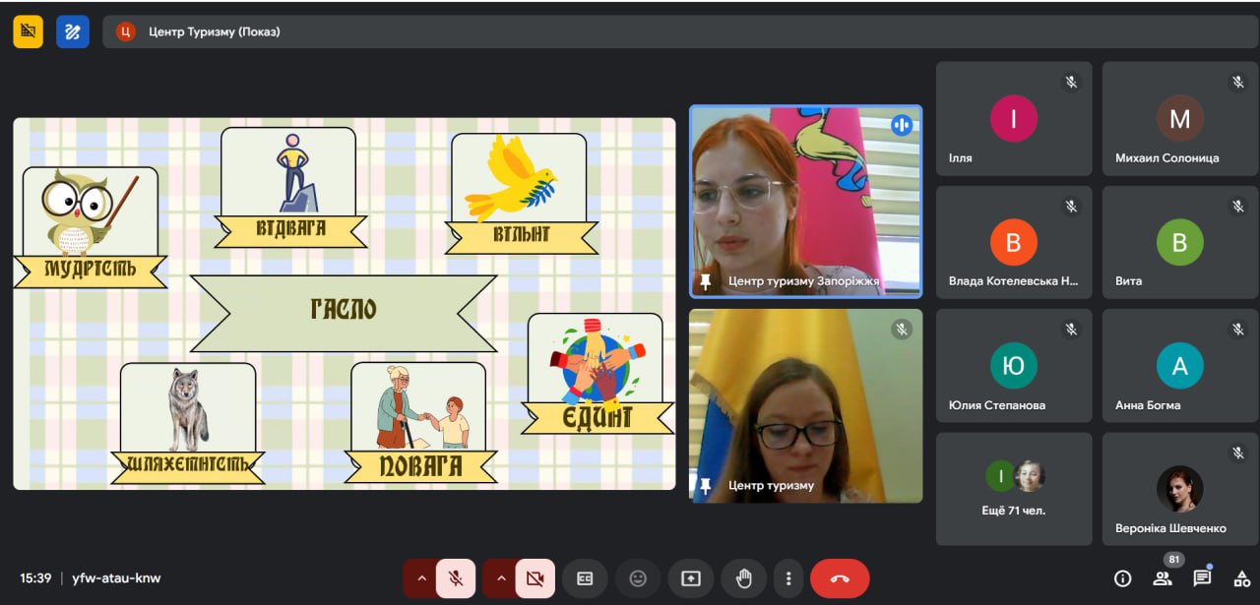Viewport: 1260px width, 605px height.
Task: Open the meeting details info icon
Action: pyautogui.click(x=1122, y=578)
